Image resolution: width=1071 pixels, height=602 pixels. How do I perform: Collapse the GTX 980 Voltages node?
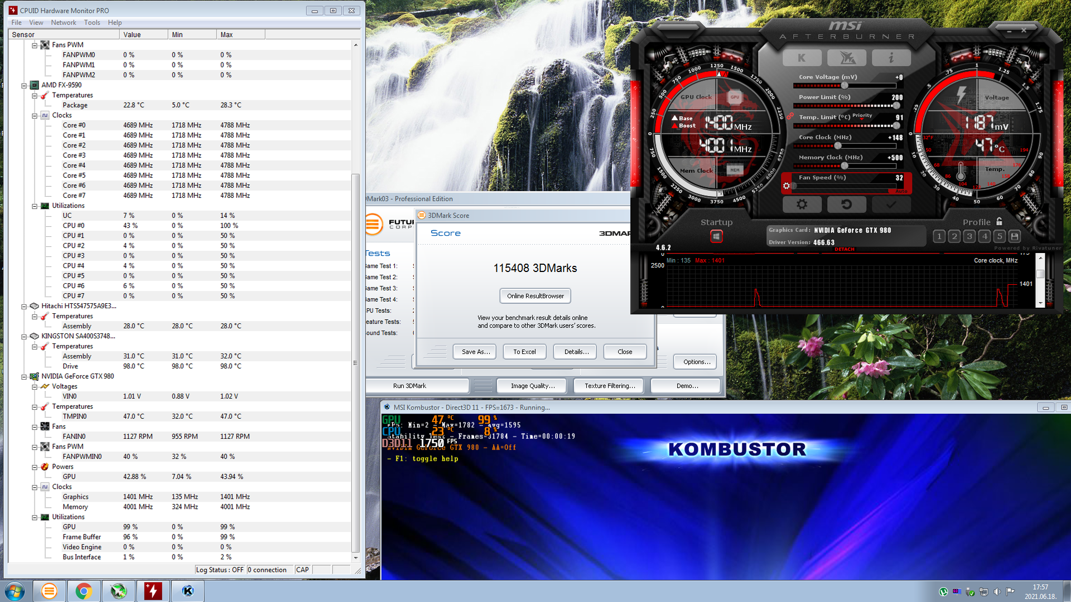point(35,386)
